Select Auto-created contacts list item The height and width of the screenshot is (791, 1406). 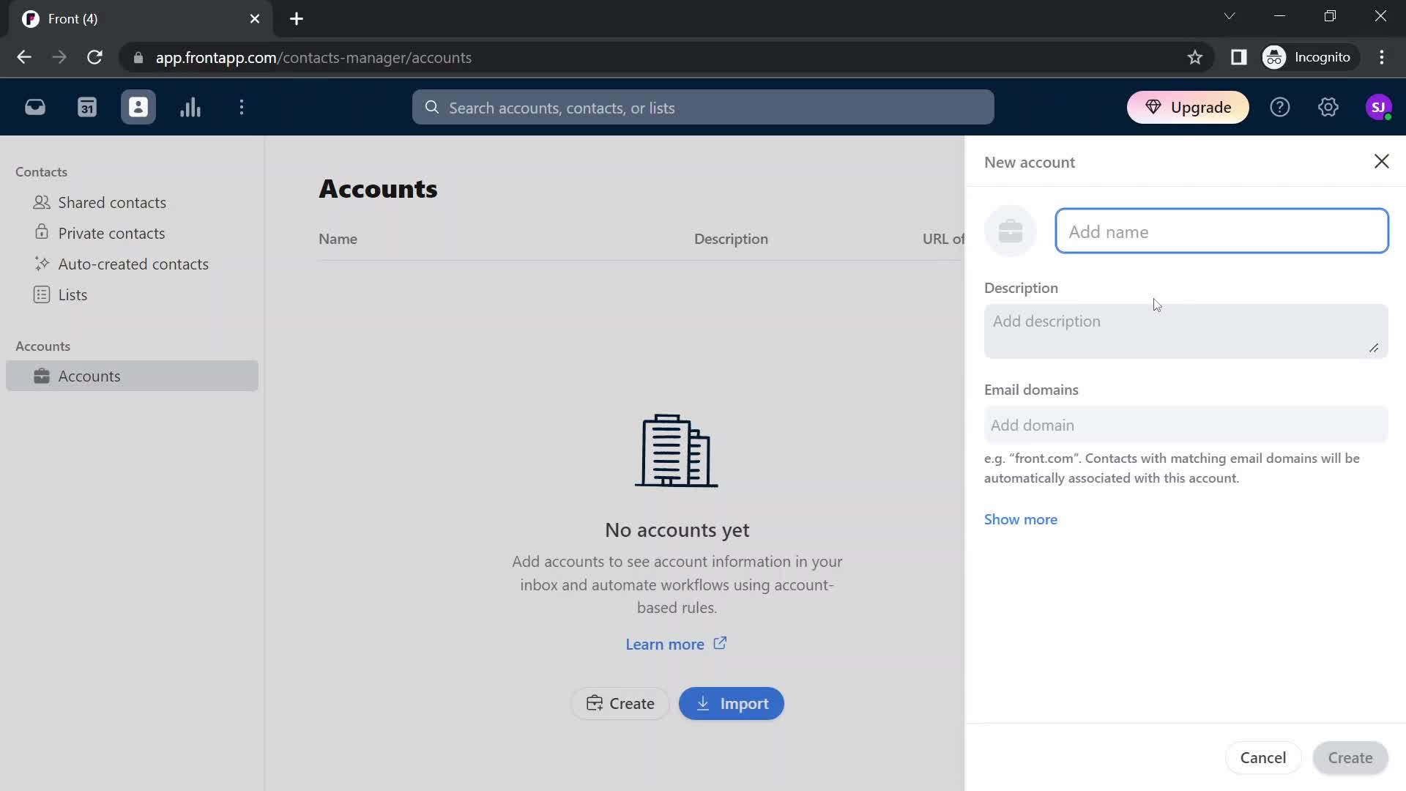133,263
